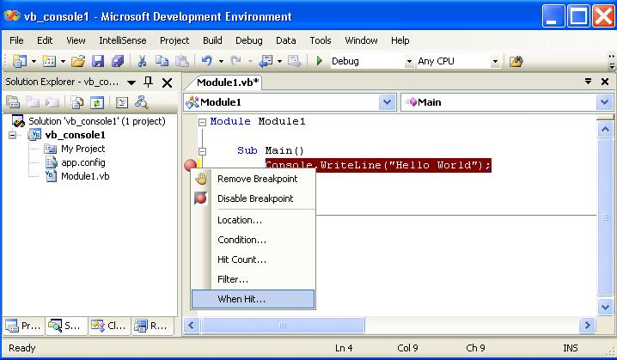Open the Module1 class dropdown
The width and height of the screenshot is (617, 360).
coord(388,102)
